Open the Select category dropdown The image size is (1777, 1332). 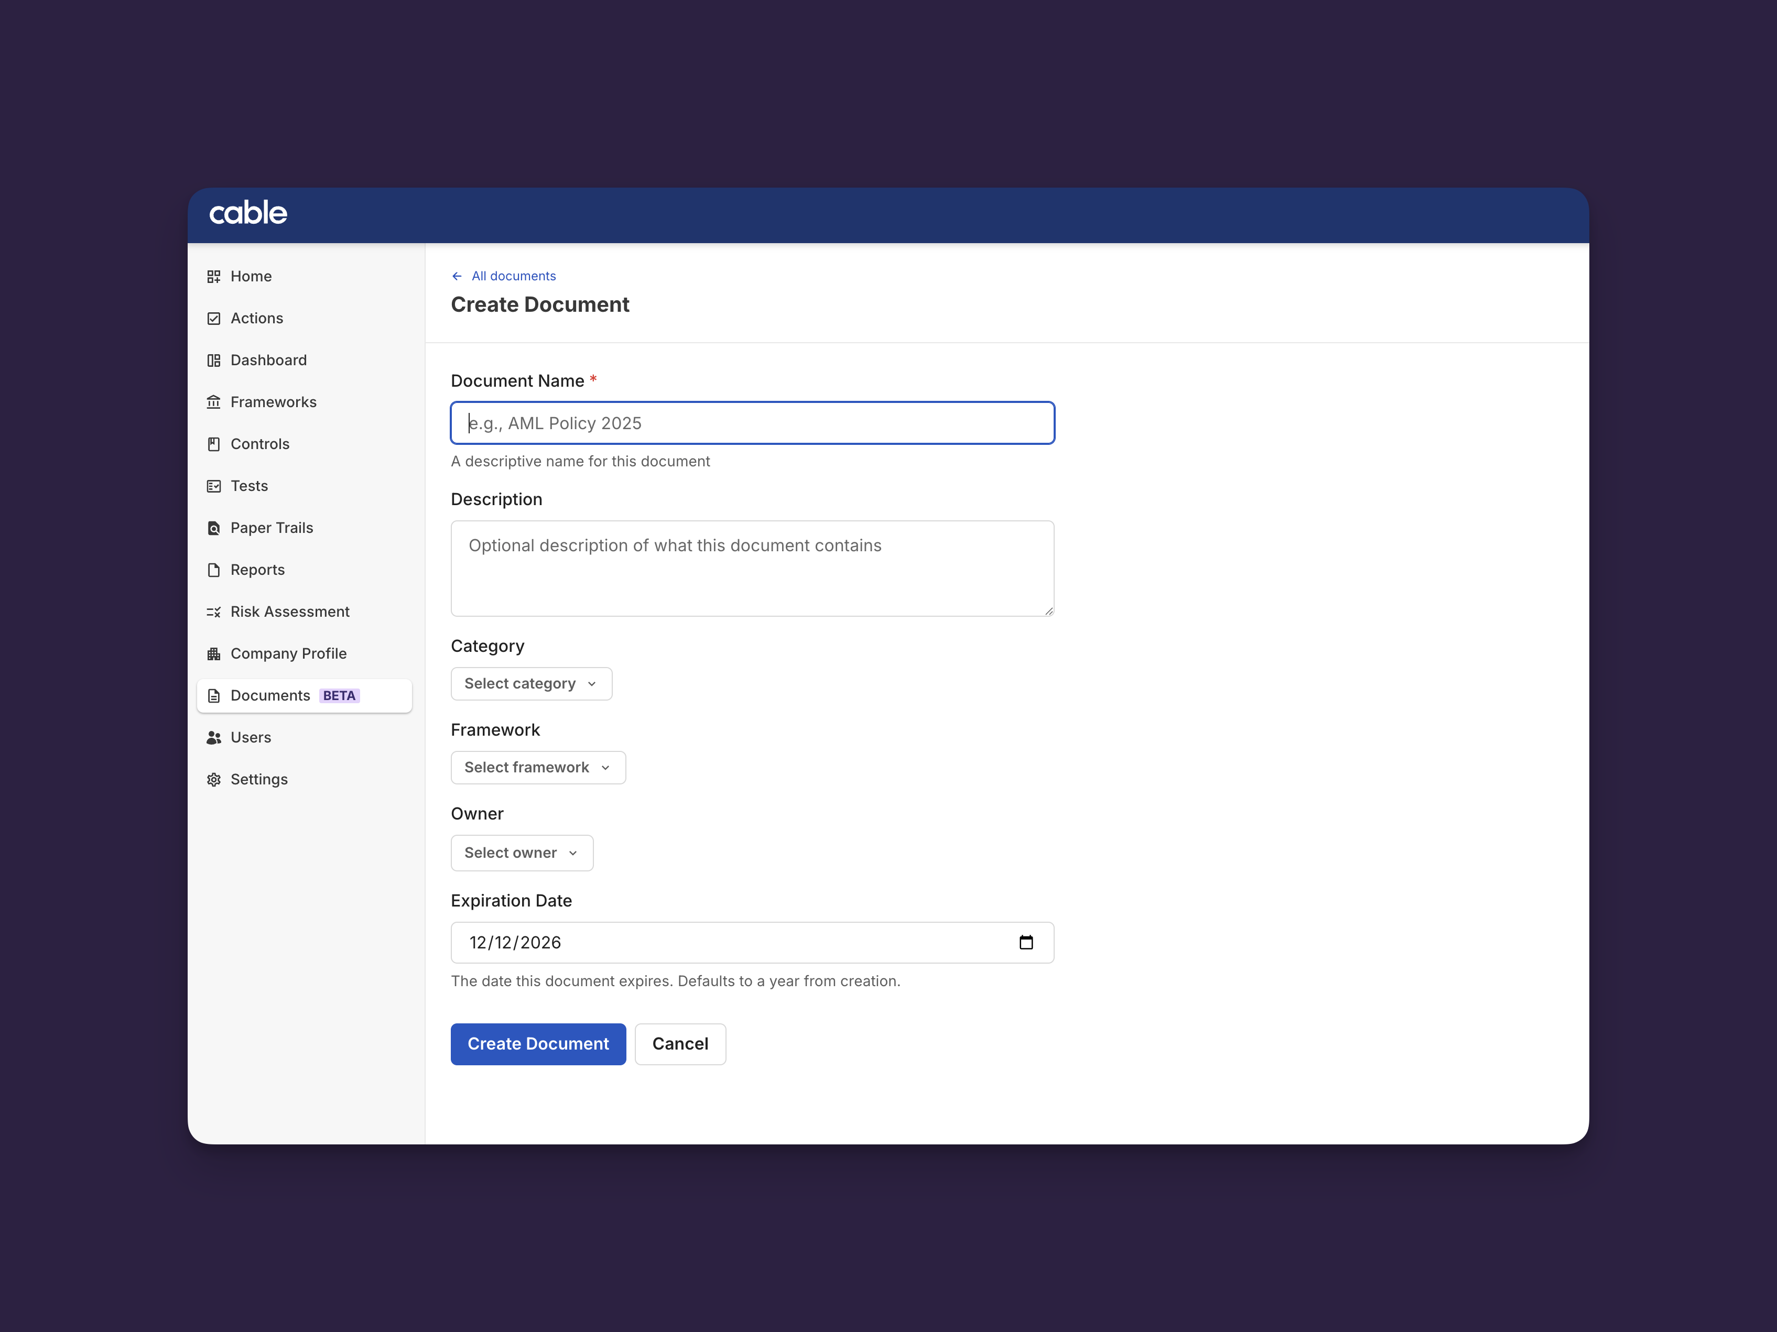click(x=531, y=684)
